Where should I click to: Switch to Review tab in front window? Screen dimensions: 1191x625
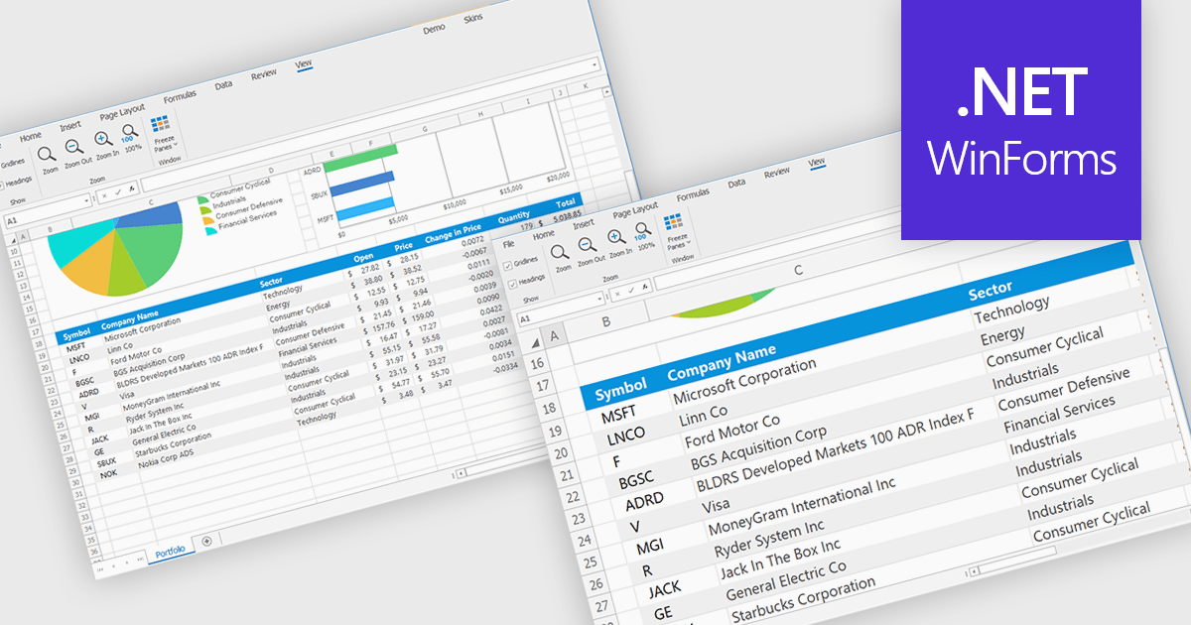pyautogui.click(x=777, y=172)
